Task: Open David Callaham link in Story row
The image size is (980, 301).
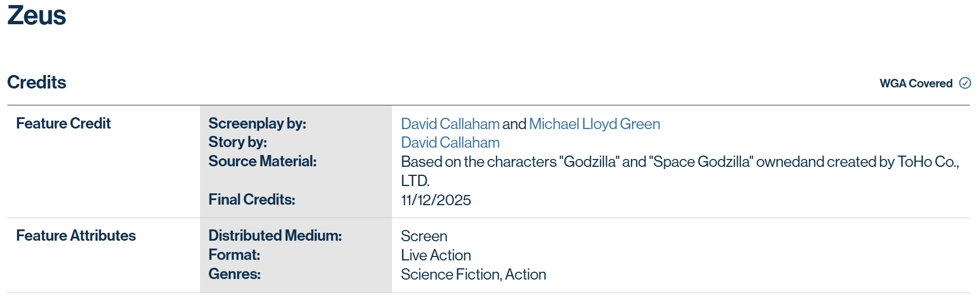Action: pyautogui.click(x=450, y=143)
